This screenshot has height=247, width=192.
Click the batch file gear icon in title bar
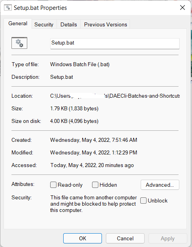(x=8, y=7)
